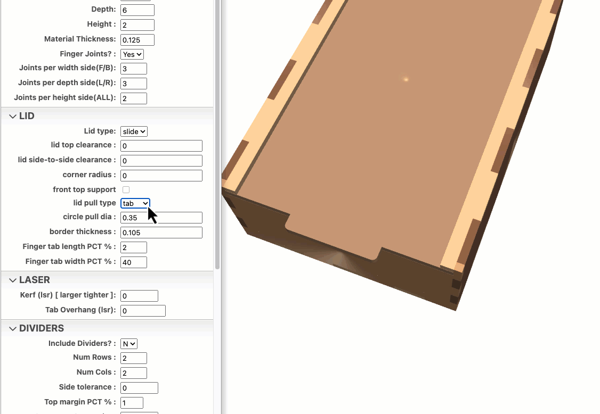Click the "front top support" label
600x414 pixels.
84,190
